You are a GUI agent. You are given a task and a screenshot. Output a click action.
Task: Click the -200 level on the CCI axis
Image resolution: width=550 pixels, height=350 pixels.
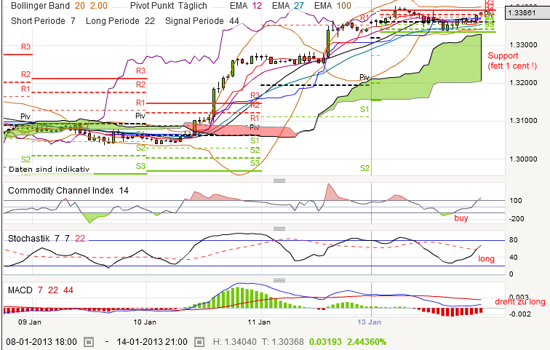pyautogui.click(x=515, y=218)
